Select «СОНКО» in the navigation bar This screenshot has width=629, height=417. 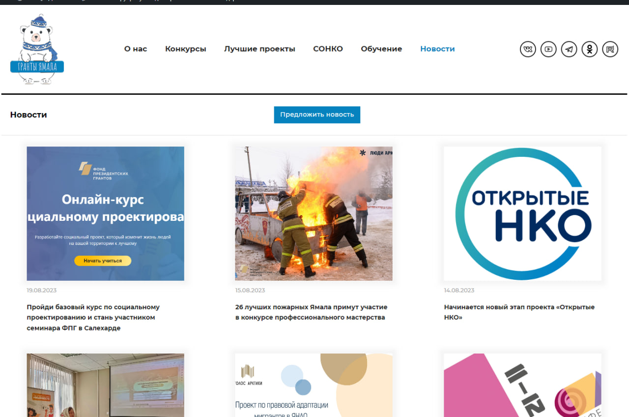[x=328, y=49]
